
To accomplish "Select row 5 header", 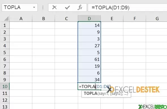I will pyautogui.click(x=5, y=53).
